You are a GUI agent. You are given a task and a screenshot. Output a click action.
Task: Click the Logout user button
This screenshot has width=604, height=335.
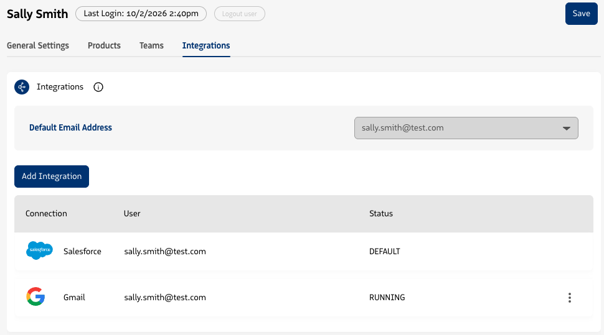240,14
